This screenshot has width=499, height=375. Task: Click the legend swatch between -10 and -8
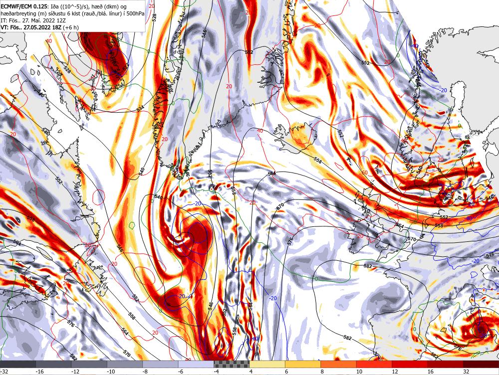(125, 364)
